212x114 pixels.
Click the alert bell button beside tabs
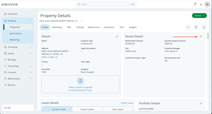tap(204, 27)
